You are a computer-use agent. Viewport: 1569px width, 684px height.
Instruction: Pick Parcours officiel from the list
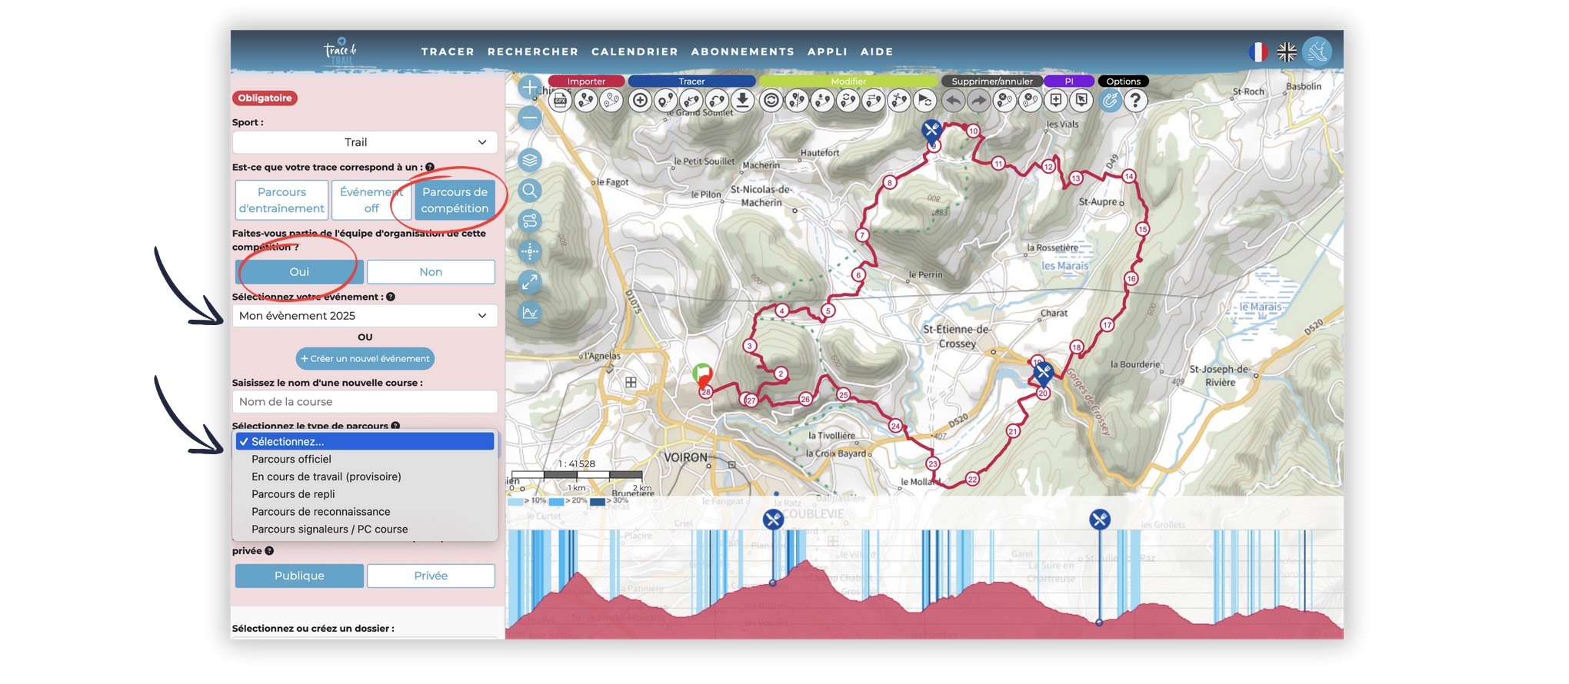(x=291, y=459)
